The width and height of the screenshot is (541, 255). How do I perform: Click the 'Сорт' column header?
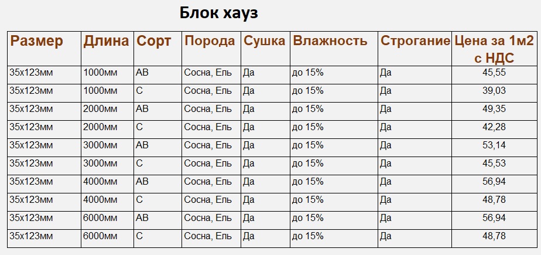click(153, 41)
